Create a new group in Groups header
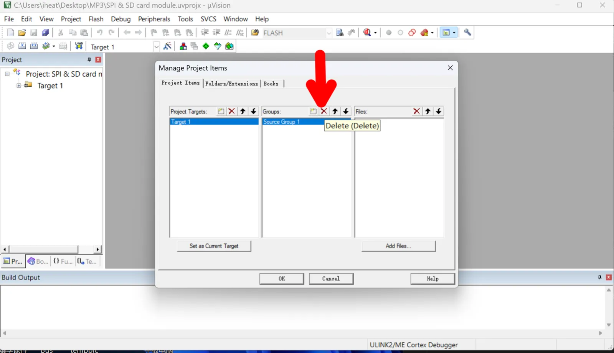This screenshot has width=614, height=353. (313, 111)
